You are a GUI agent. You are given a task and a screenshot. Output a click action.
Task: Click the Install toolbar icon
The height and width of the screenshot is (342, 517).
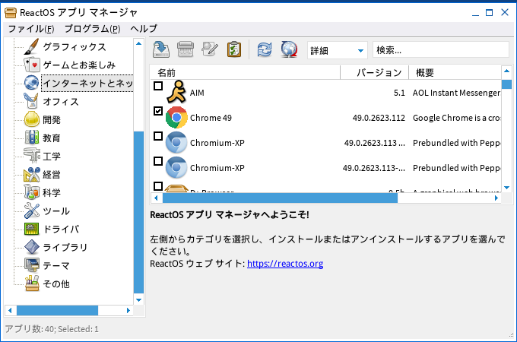tap(161, 49)
